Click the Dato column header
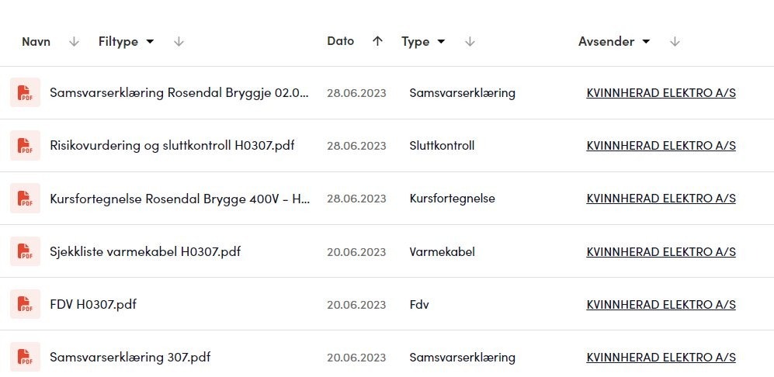The height and width of the screenshot is (377, 774). pos(341,41)
